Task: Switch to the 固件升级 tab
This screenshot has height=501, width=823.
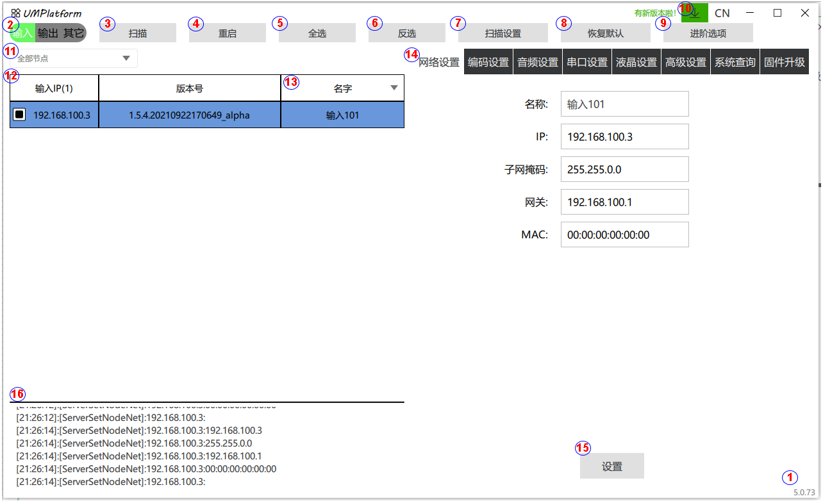Action: pos(784,62)
